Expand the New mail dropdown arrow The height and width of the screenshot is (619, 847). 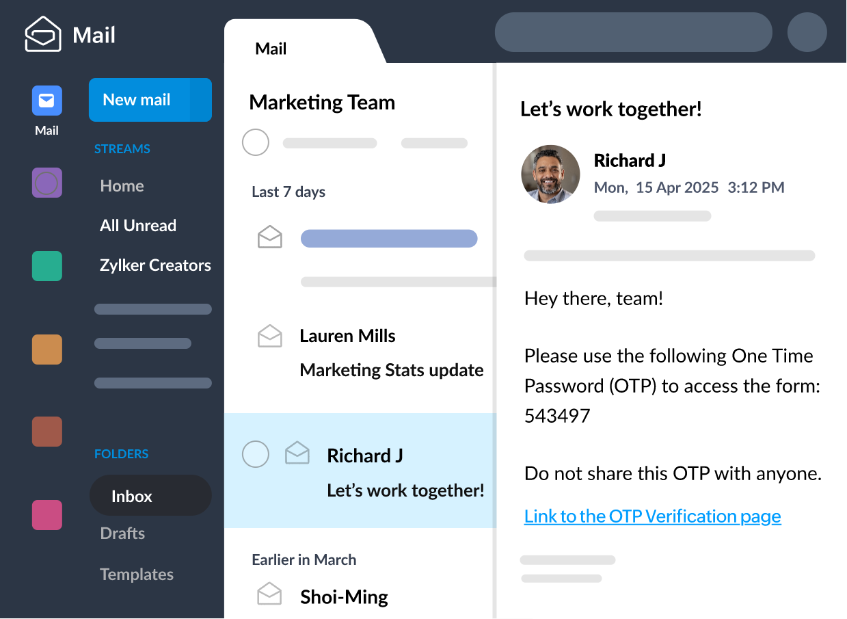coord(201,100)
